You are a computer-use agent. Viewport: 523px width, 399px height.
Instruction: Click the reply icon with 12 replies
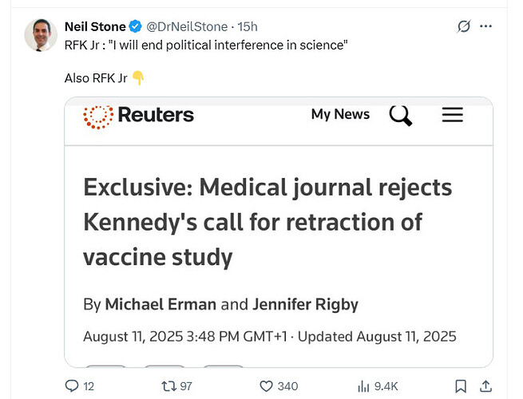pyautogui.click(x=73, y=385)
